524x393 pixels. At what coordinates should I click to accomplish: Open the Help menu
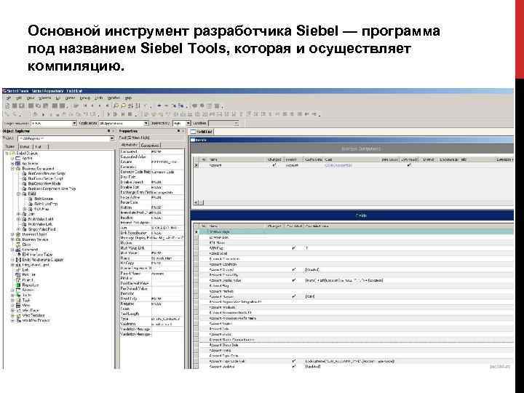click(128, 98)
